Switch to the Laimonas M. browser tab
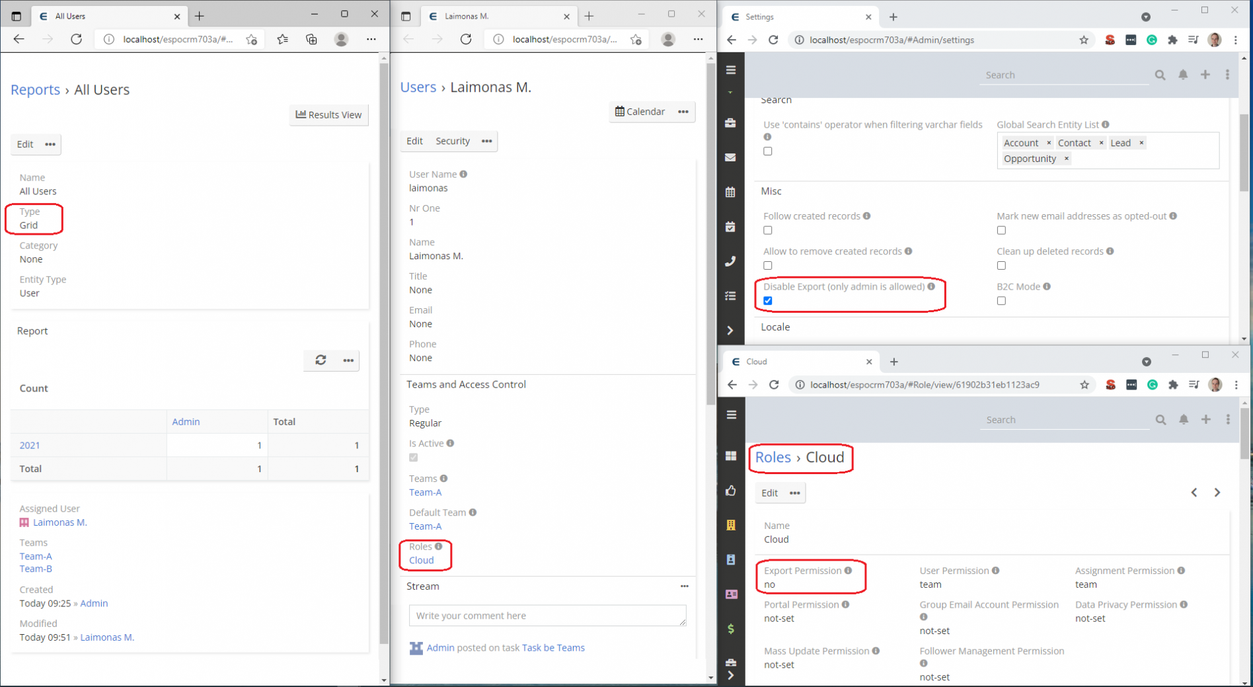Image resolution: width=1253 pixels, height=687 pixels. click(x=496, y=16)
